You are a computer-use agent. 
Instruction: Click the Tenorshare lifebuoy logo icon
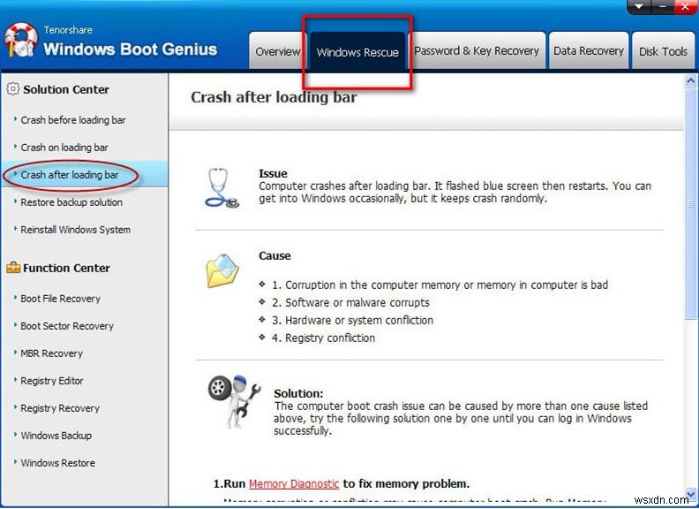tap(21, 40)
